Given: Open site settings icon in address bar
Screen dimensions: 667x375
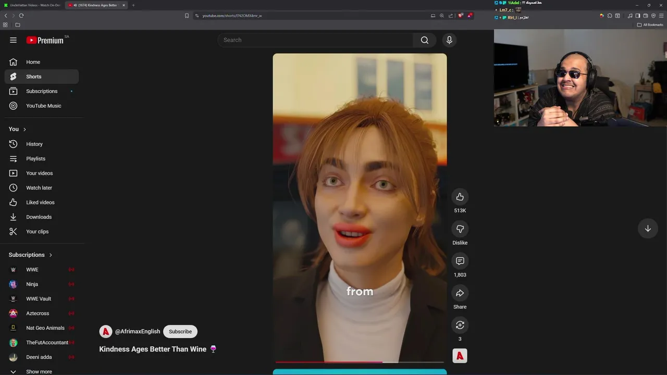Looking at the screenshot, I should click(x=197, y=16).
